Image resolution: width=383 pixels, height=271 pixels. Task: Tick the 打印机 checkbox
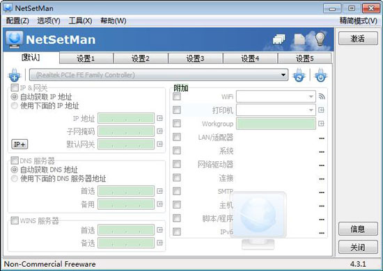pyautogui.click(x=177, y=110)
